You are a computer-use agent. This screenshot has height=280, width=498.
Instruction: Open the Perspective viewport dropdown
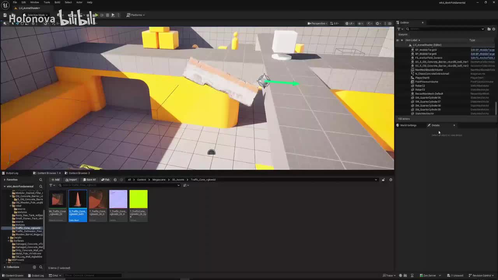[317, 23]
